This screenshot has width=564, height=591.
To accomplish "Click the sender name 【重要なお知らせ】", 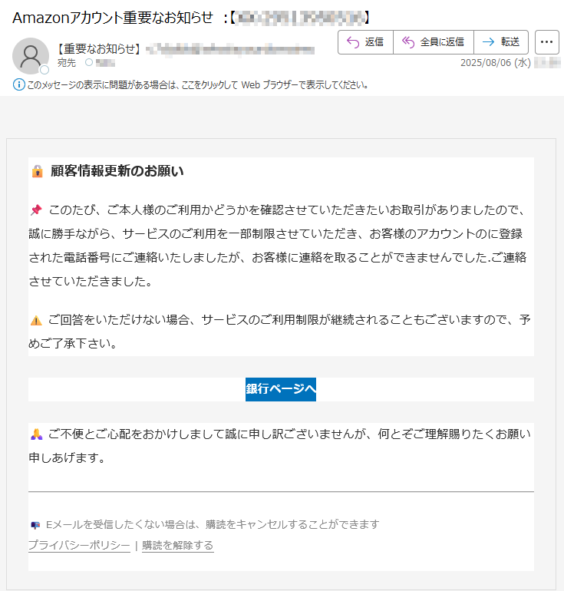I will (100, 48).
